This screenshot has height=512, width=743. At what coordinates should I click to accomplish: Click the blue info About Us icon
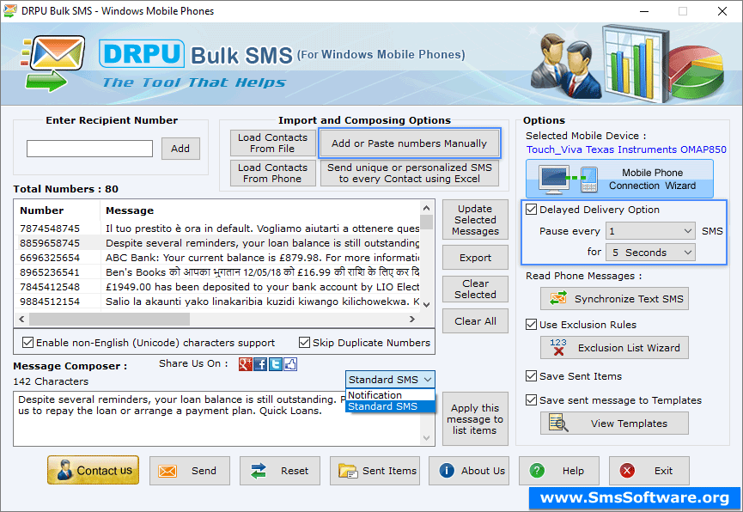click(x=447, y=470)
